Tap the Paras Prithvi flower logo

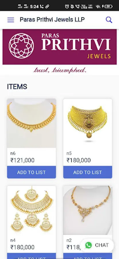coord(21,46)
